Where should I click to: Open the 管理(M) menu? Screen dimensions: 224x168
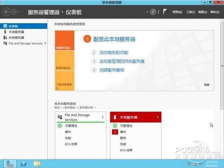177,12
